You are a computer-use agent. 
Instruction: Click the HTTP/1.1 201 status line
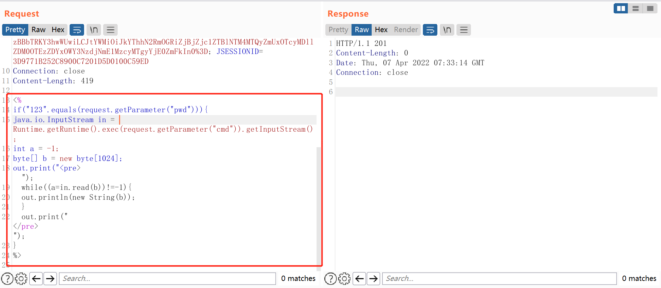[x=361, y=43]
